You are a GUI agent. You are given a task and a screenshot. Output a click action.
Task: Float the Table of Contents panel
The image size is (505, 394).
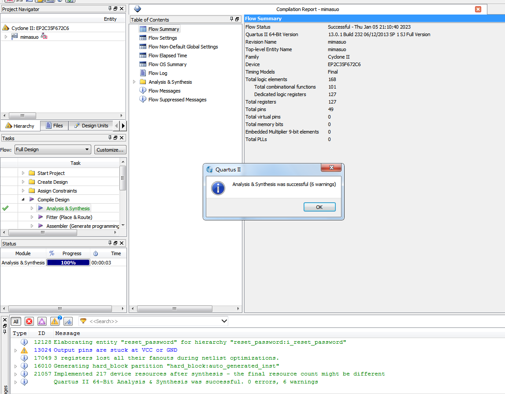(238, 19)
